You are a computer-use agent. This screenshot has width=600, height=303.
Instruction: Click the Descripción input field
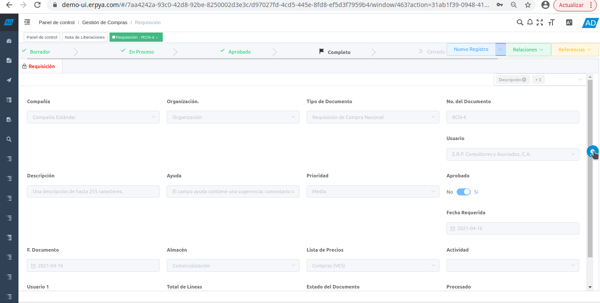point(93,191)
